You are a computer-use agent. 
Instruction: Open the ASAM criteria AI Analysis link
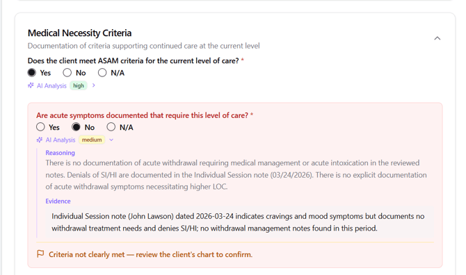[x=51, y=85]
